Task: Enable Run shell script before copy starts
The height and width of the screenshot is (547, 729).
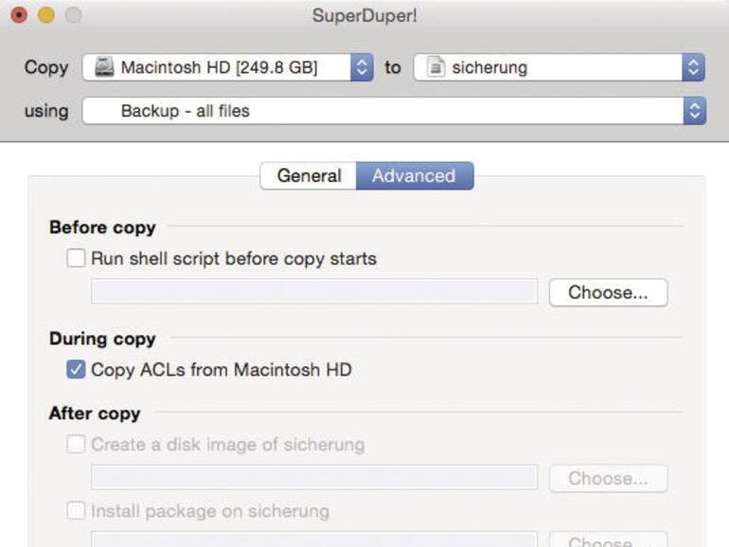Action: 77,258
